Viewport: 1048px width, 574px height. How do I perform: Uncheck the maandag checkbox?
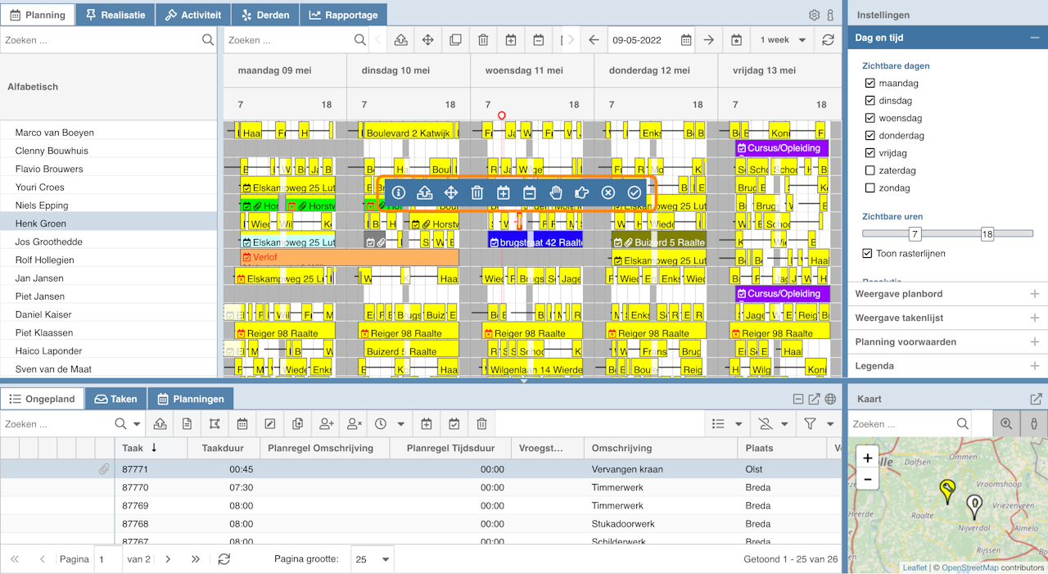870,84
